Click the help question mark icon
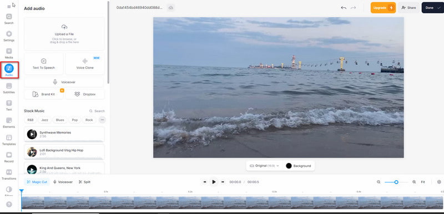Screen dimensions: 444x214 (9, 204)
